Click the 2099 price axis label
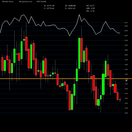This screenshot has height=132, width=132. pos(126,50)
